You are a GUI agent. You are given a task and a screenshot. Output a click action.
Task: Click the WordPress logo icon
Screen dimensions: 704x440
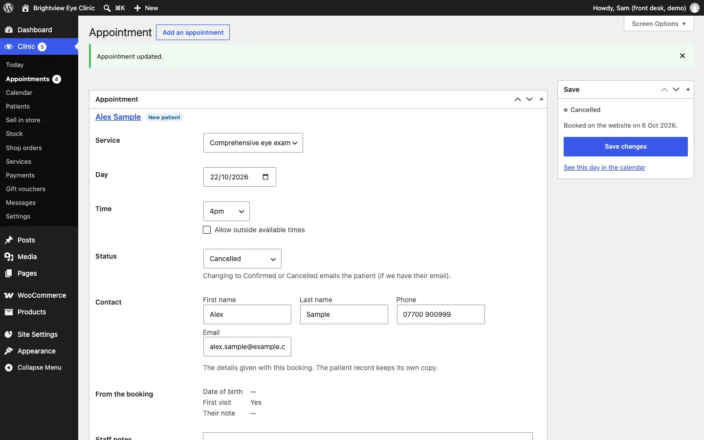[8, 8]
